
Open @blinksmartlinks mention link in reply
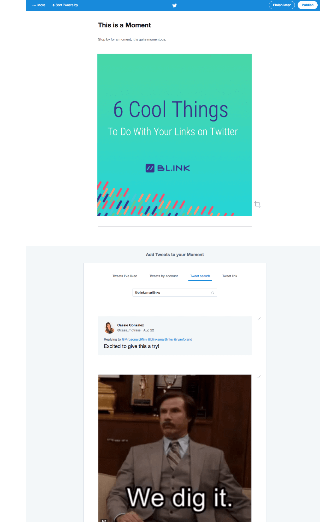pos(160,339)
